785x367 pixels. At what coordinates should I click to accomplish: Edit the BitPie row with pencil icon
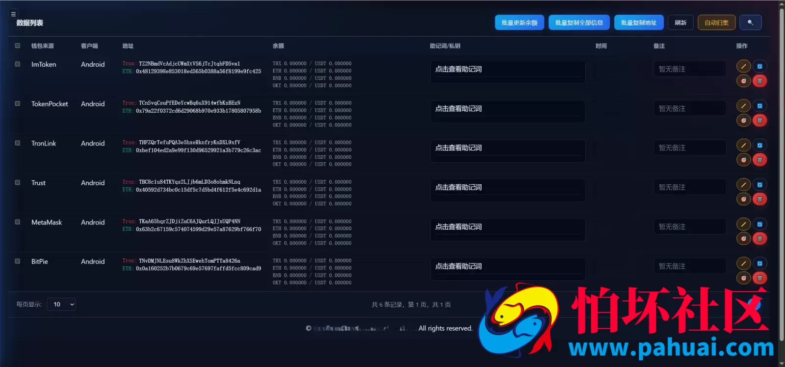743,264
